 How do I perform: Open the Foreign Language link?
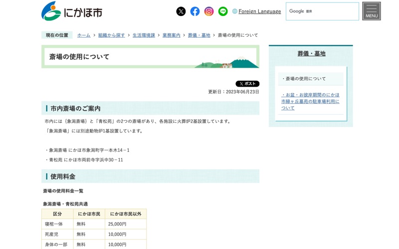click(259, 11)
